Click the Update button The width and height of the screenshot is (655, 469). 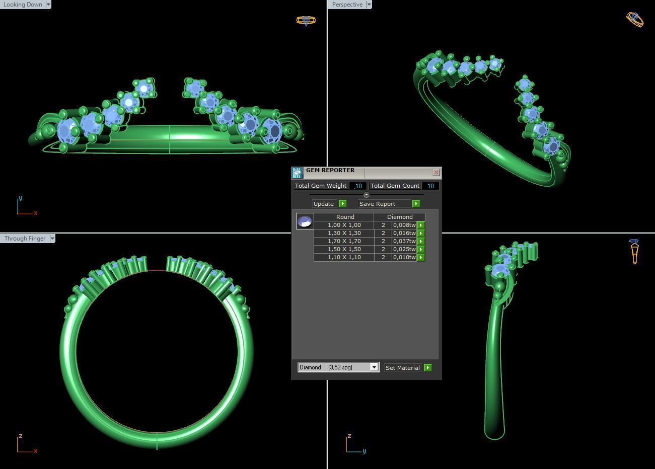click(324, 204)
